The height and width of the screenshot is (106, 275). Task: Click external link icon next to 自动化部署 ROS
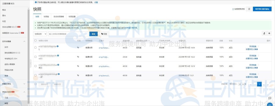click(x=16, y=27)
